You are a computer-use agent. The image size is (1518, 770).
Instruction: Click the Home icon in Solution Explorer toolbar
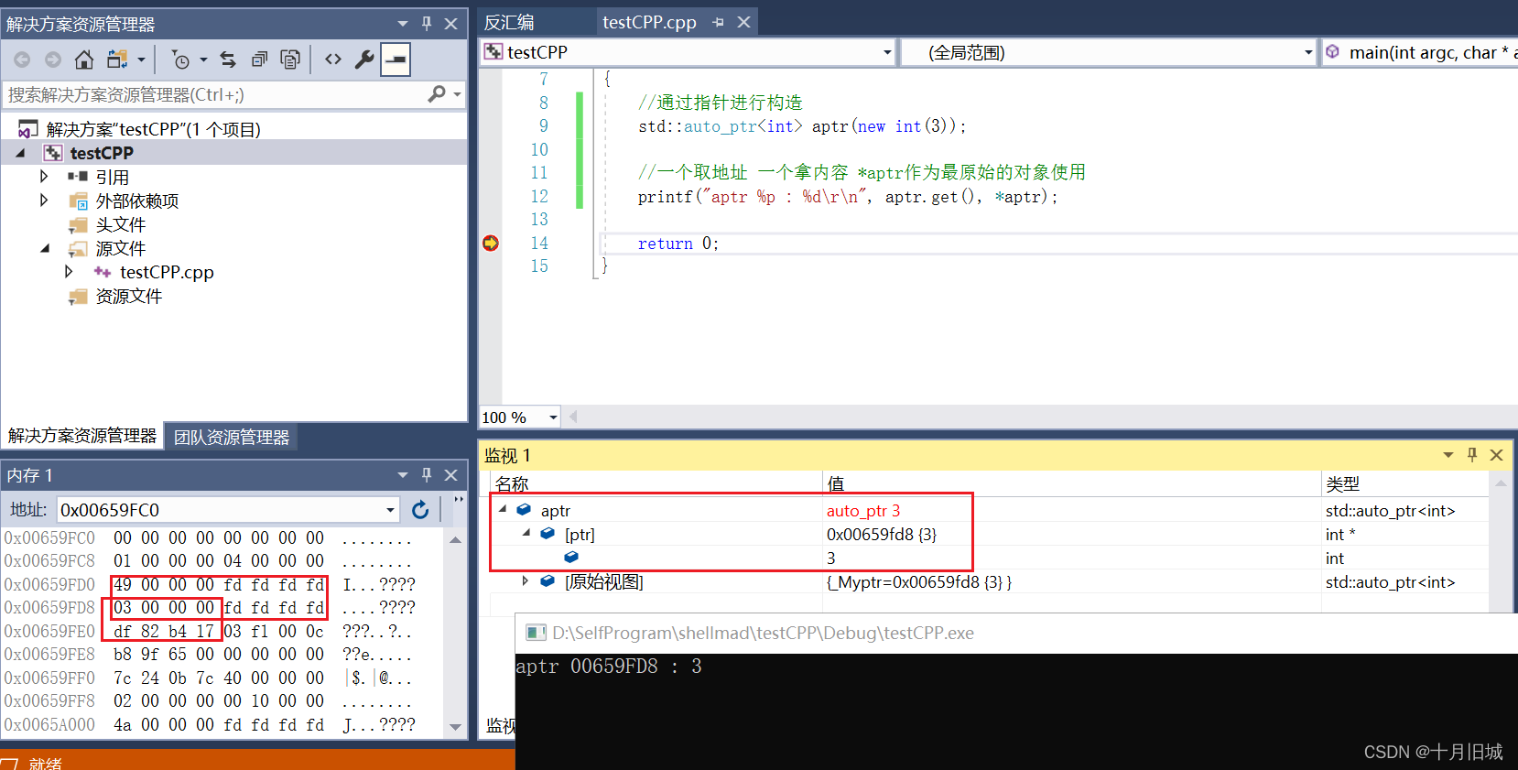click(83, 60)
